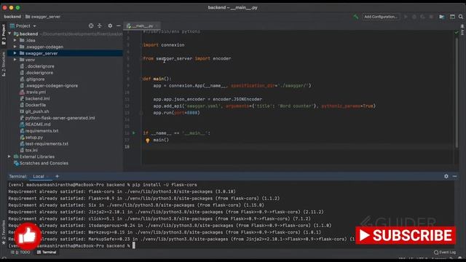This screenshot has width=466, height=262.
Task: Click backend in the navigation breadcrumb
Action: [12, 17]
